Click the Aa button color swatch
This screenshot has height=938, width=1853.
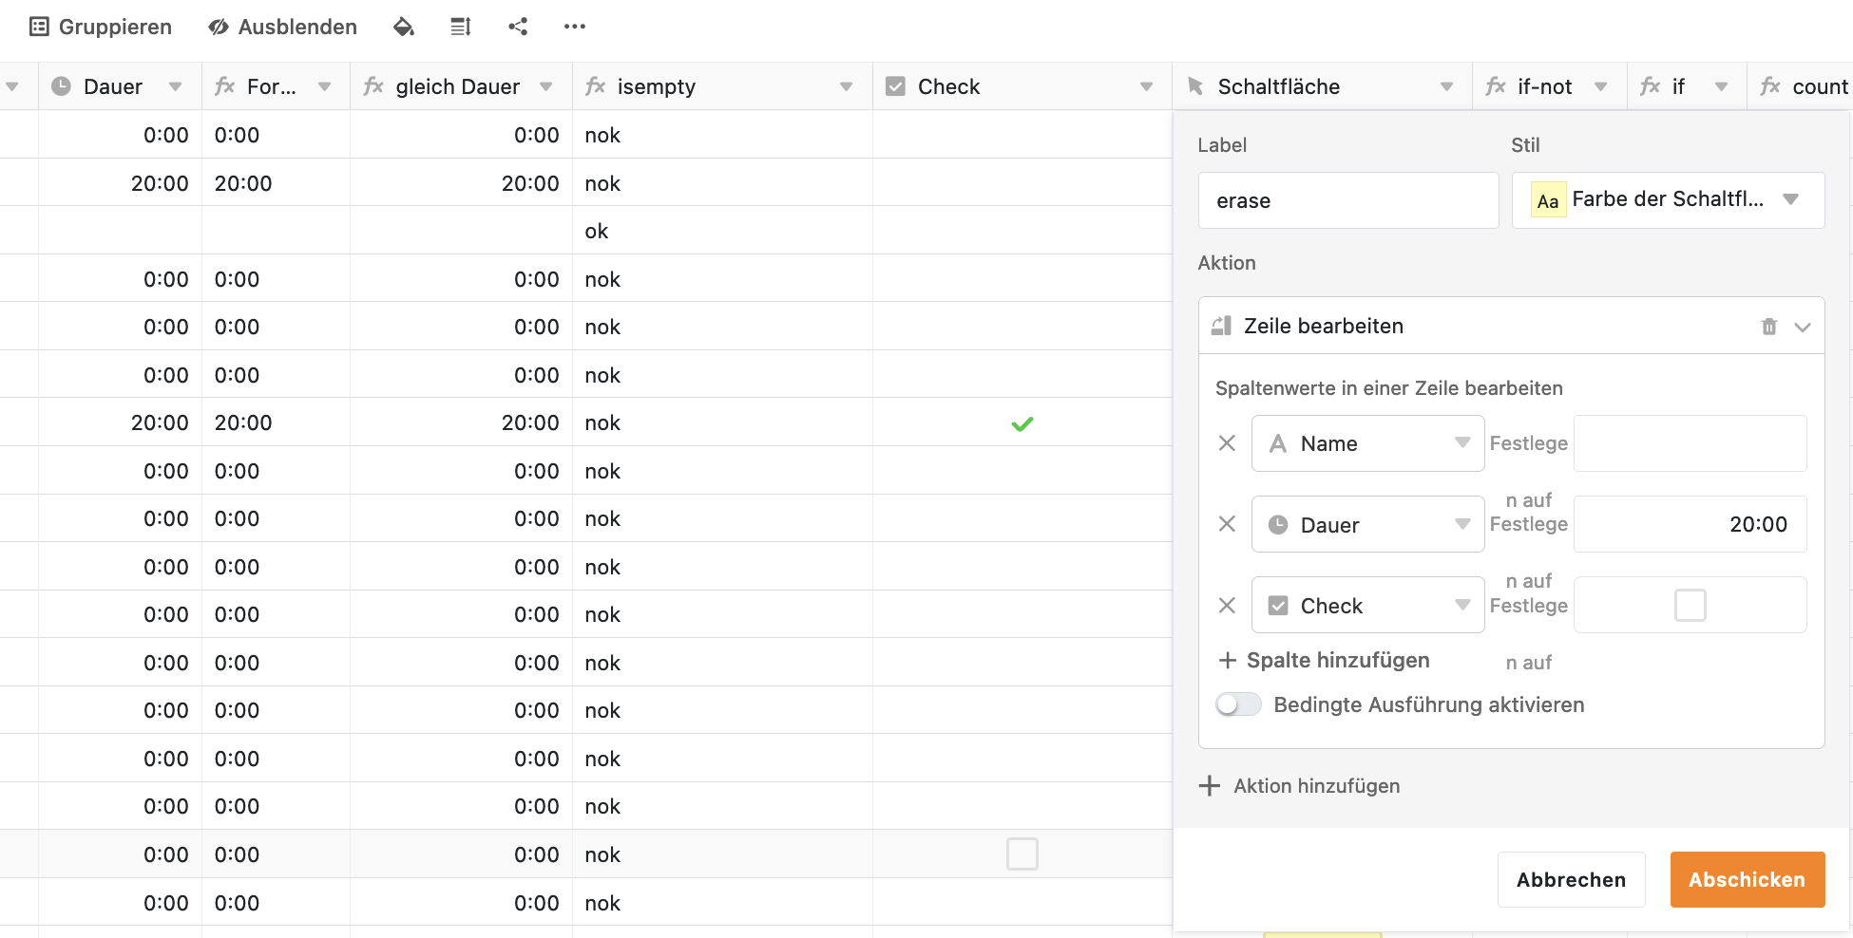click(1548, 200)
